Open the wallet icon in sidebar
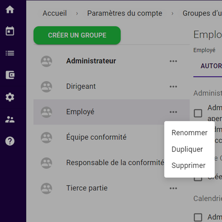This screenshot has width=222, height=222. pyautogui.click(x=10, y=75)
